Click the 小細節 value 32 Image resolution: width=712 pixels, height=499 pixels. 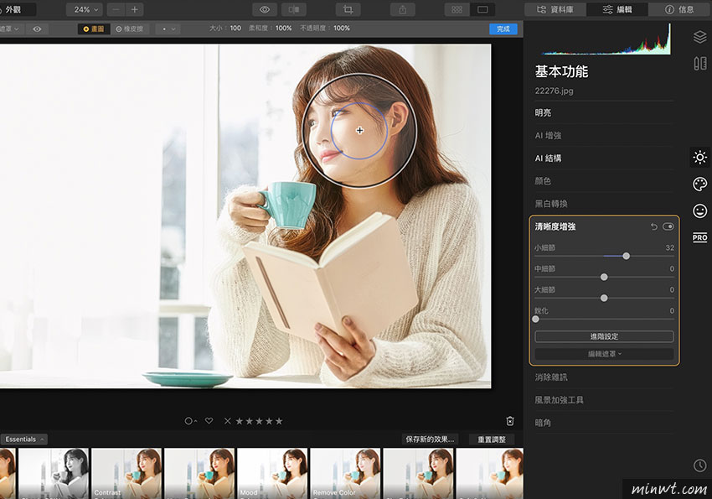coord(669,247)
